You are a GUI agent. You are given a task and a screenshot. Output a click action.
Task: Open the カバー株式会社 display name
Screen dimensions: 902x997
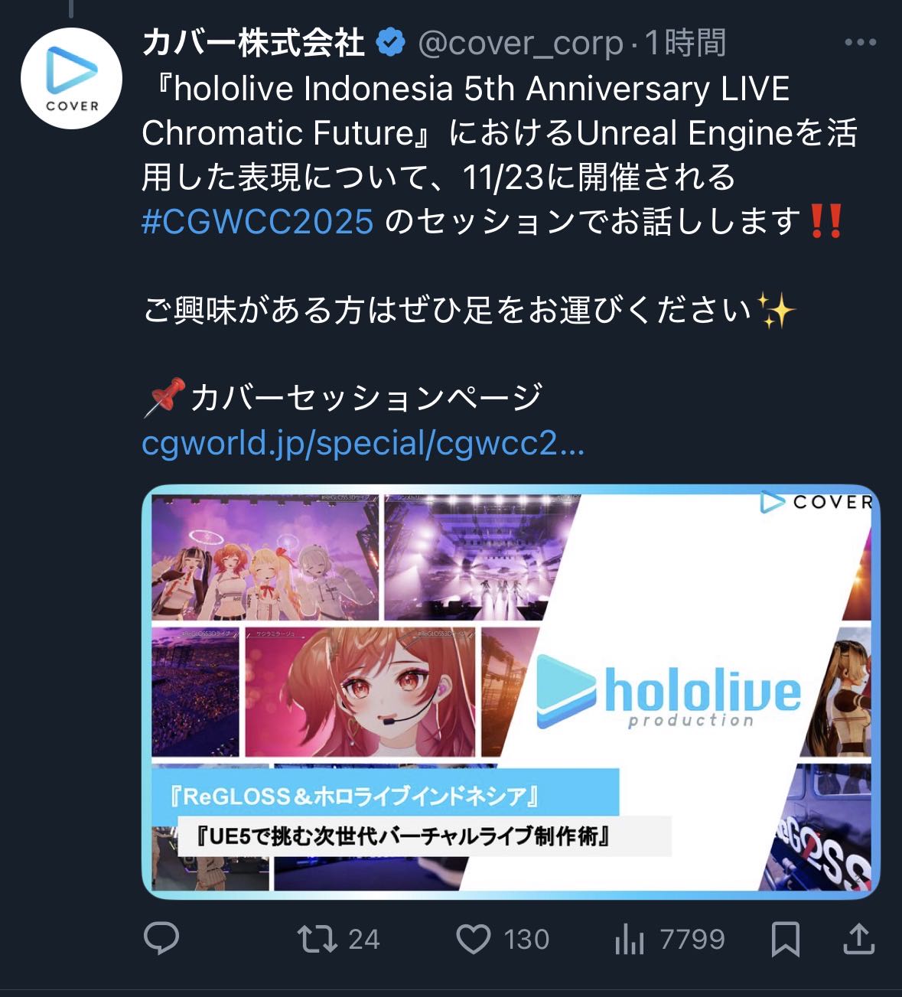click(x=253, y=43)
